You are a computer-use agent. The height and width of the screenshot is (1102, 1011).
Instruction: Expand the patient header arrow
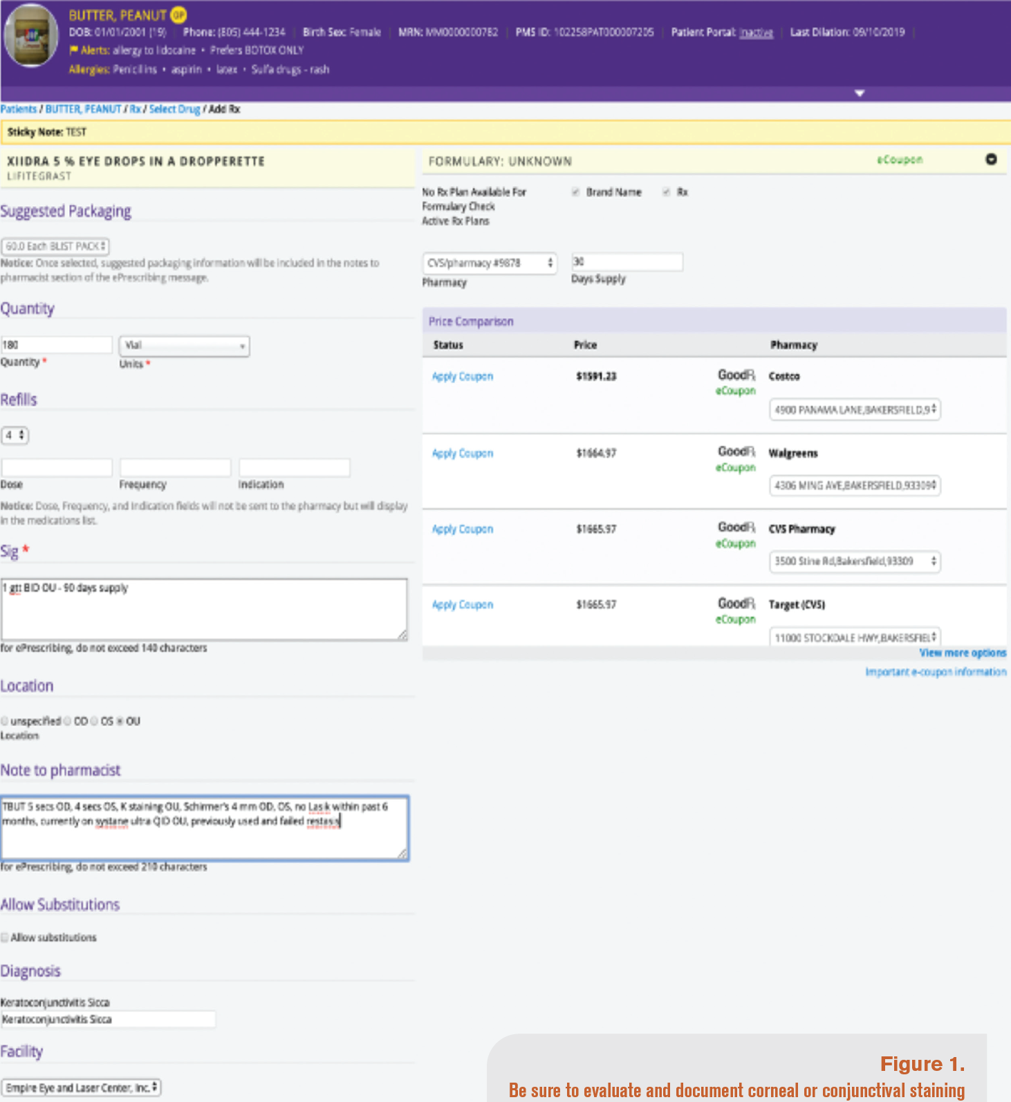point(860,93)
